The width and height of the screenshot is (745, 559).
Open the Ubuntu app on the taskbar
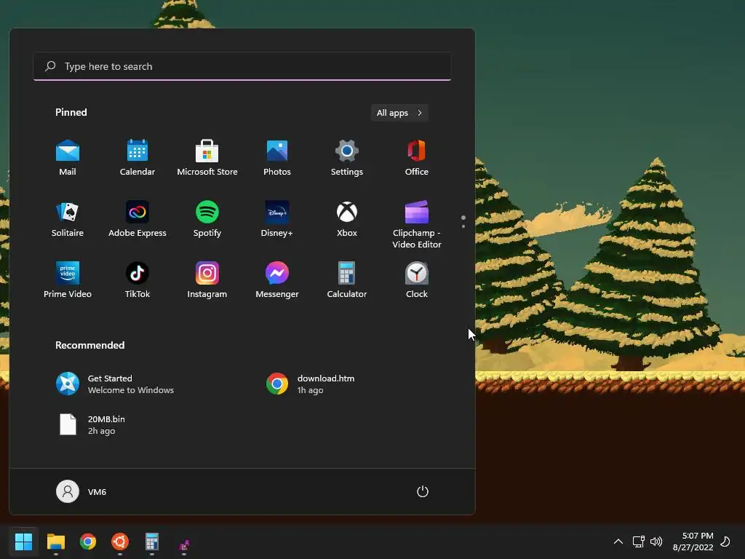click(120, 542)
